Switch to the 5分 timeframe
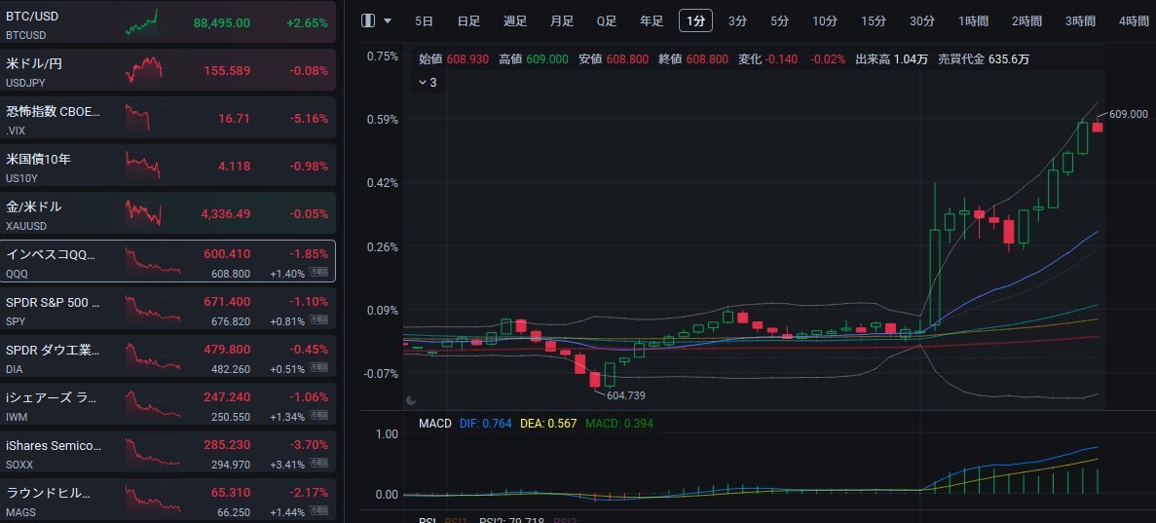 [780, 20]
